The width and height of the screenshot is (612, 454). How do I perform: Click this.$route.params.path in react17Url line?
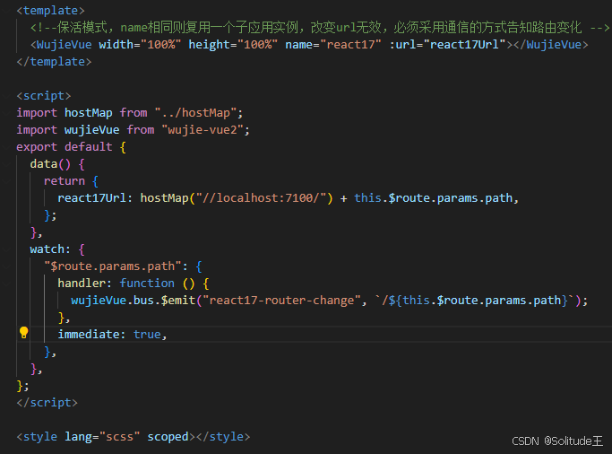[434, 198]
